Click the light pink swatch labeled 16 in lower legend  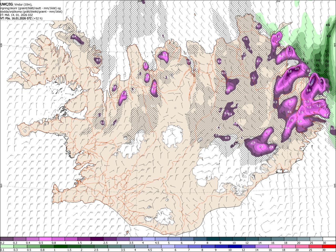point(275,246)
